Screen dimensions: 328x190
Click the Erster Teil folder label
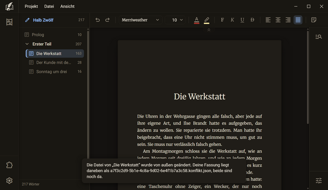(42, 44)
